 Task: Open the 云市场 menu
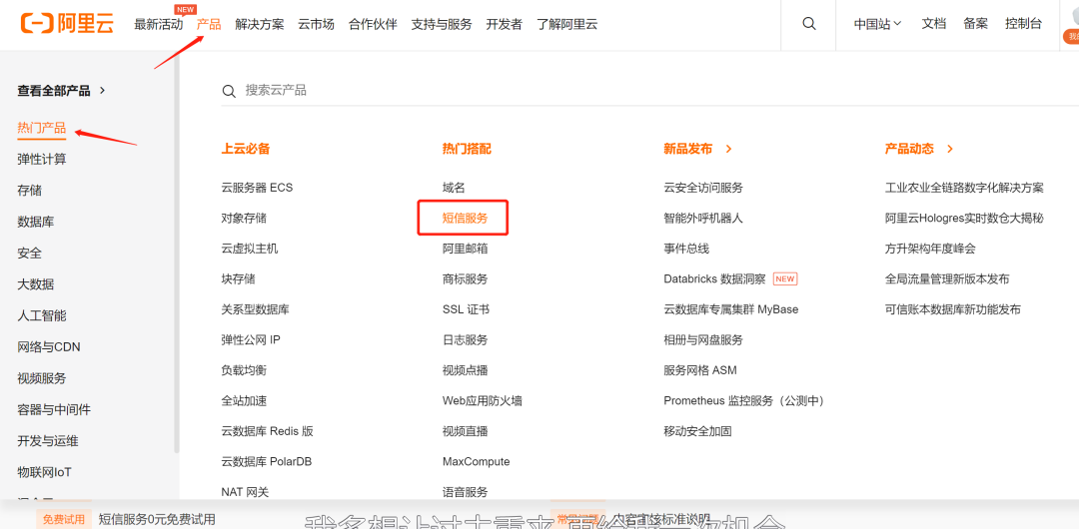[316, 24]
